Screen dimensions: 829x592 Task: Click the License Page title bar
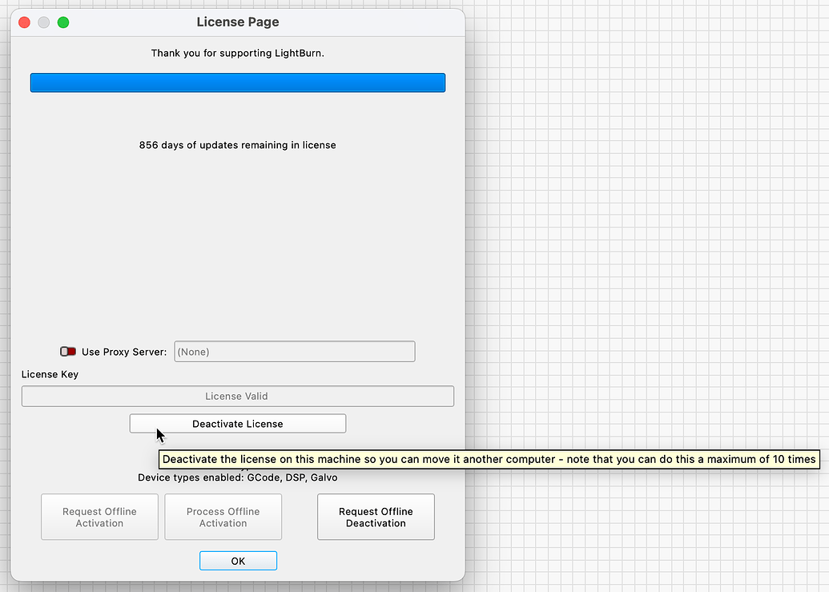237,22
